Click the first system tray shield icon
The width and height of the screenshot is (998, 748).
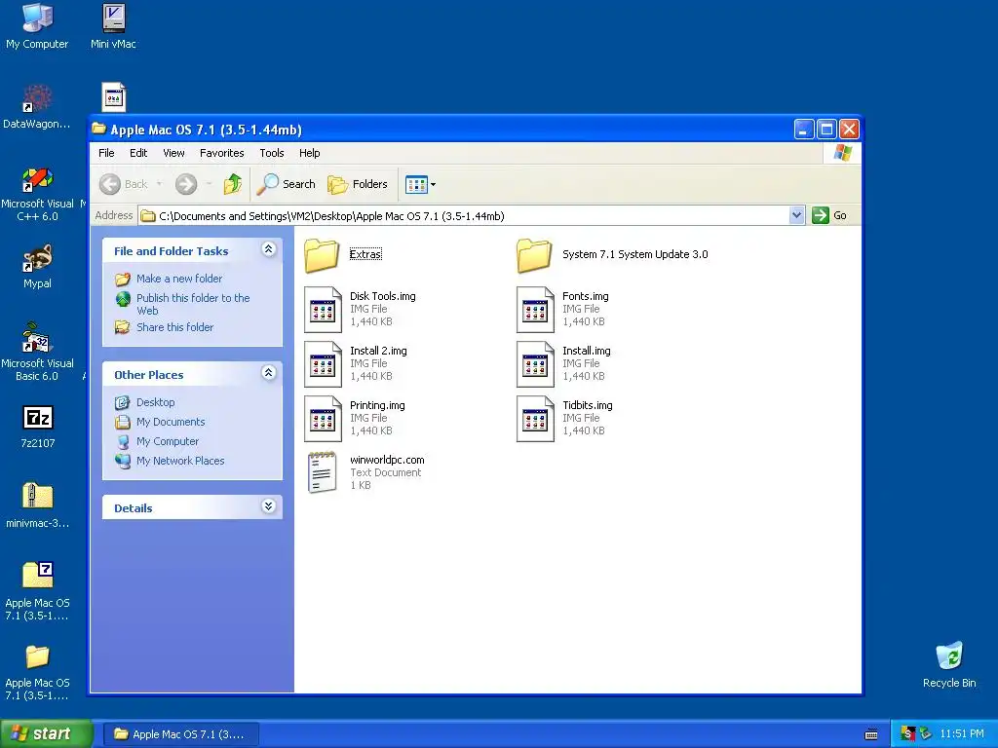[x=908, y=734]
